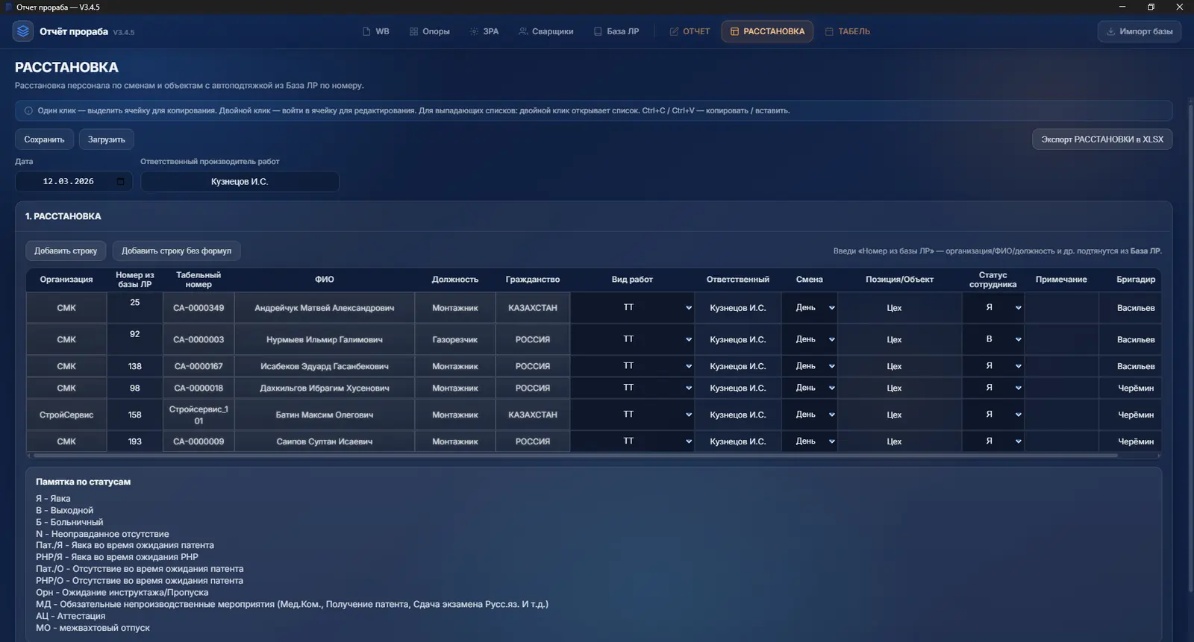Screen dimensions: 1194x642
Task: Open Вид работ dropdown for Исабеков row
Action: tap(632, 366)
